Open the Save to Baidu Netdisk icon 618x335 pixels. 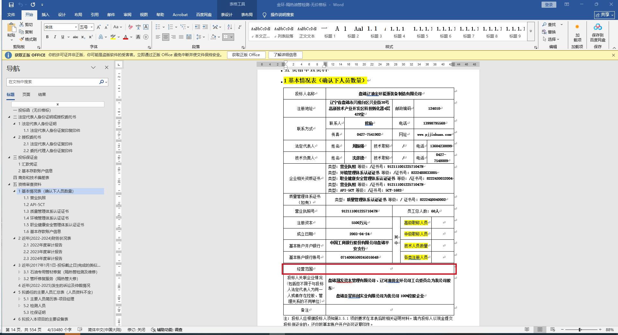[x=597, y=32]
